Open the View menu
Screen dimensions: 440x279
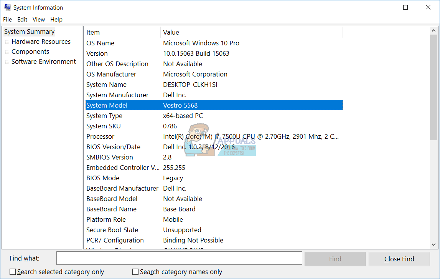click(x=38, y=19)
